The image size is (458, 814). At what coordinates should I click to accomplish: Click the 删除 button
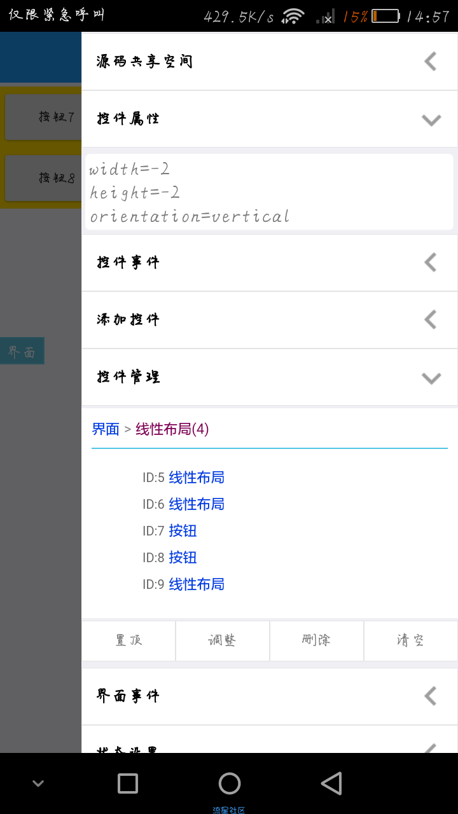coord(317,640)
